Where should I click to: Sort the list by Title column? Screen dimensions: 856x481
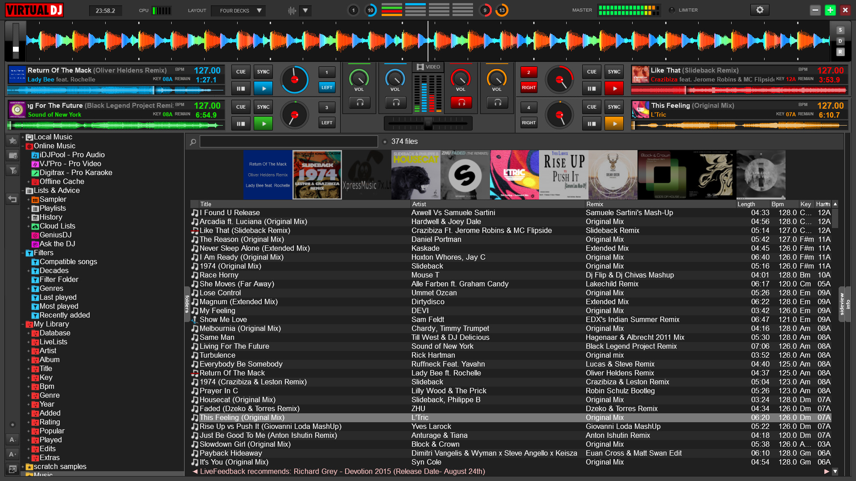(x=304, y=204)
